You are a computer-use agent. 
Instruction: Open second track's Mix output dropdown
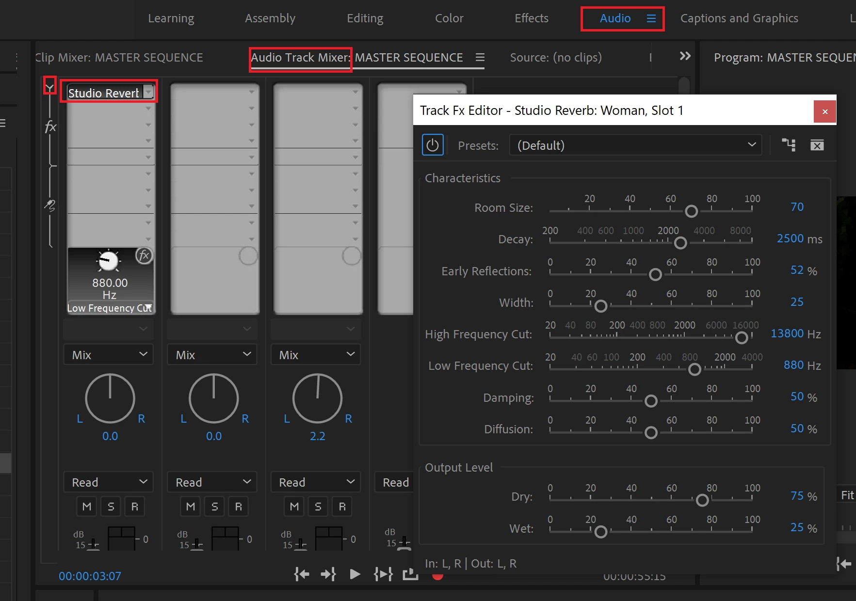[212, 355]
